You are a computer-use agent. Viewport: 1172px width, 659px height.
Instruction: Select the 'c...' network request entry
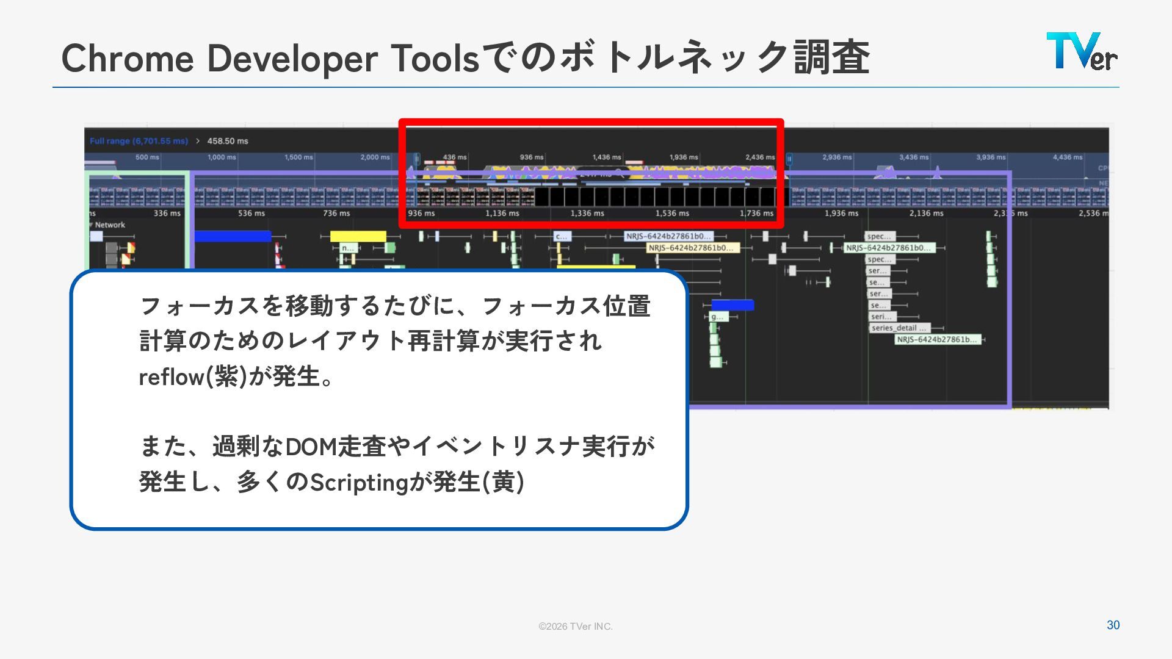pos(562,237)
